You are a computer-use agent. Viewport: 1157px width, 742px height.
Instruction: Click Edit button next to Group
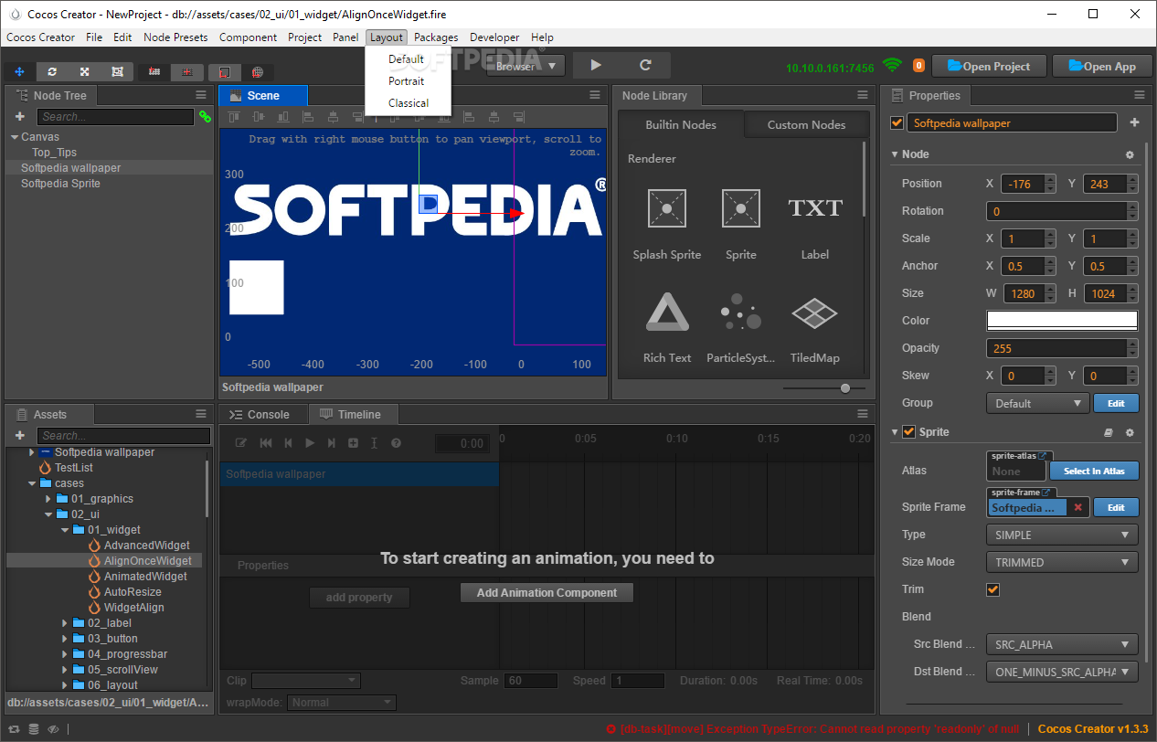(1117, 403)
